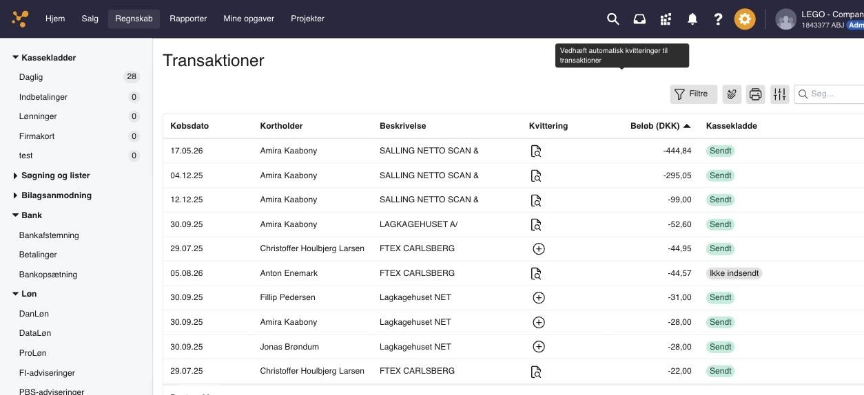Click auto-attach receipts icon
The image size is (864, 395).
[732, 94]
